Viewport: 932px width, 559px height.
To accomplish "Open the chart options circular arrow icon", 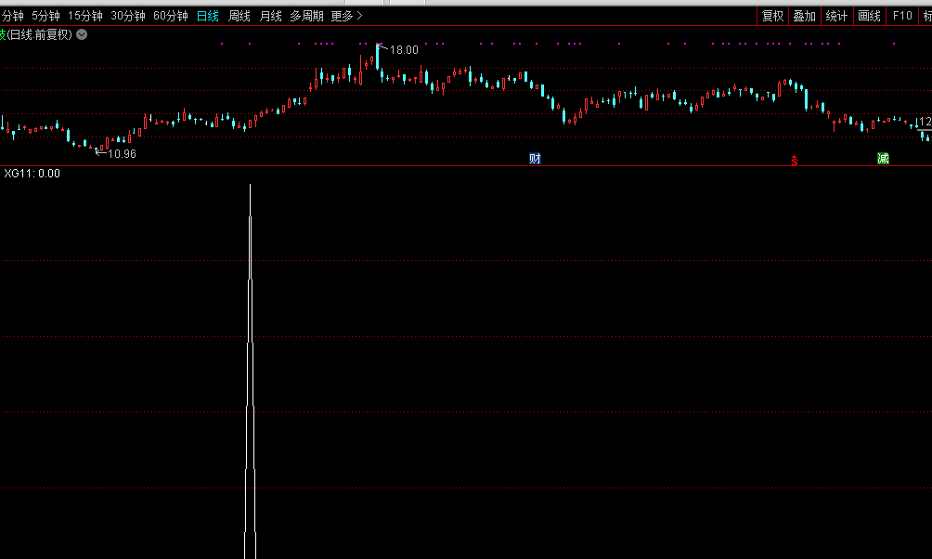I will [x=82, y=34].
